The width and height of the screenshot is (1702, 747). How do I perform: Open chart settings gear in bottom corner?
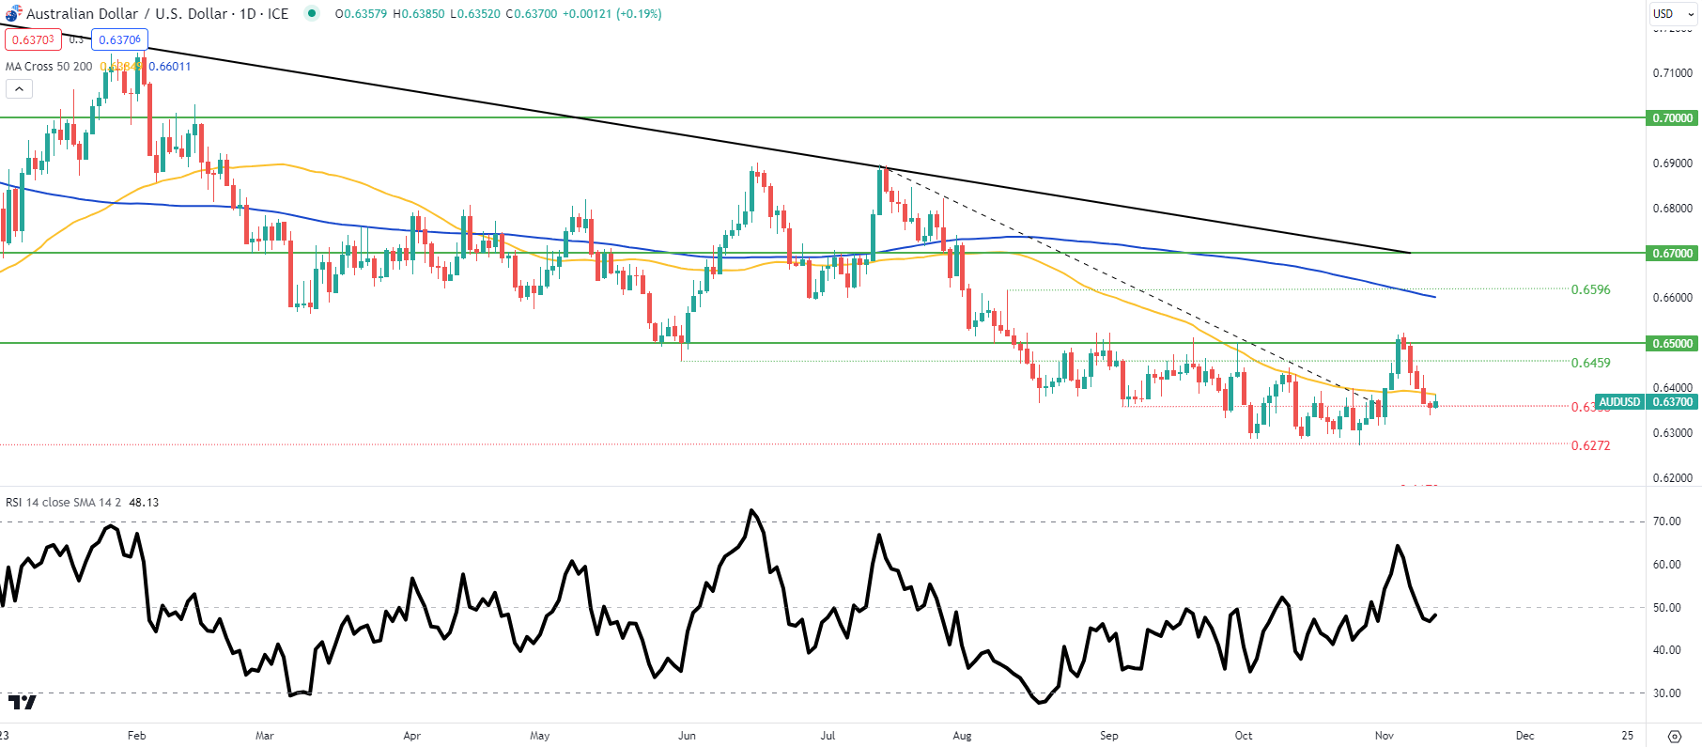pyautogui.click(x=1674, y=736)
